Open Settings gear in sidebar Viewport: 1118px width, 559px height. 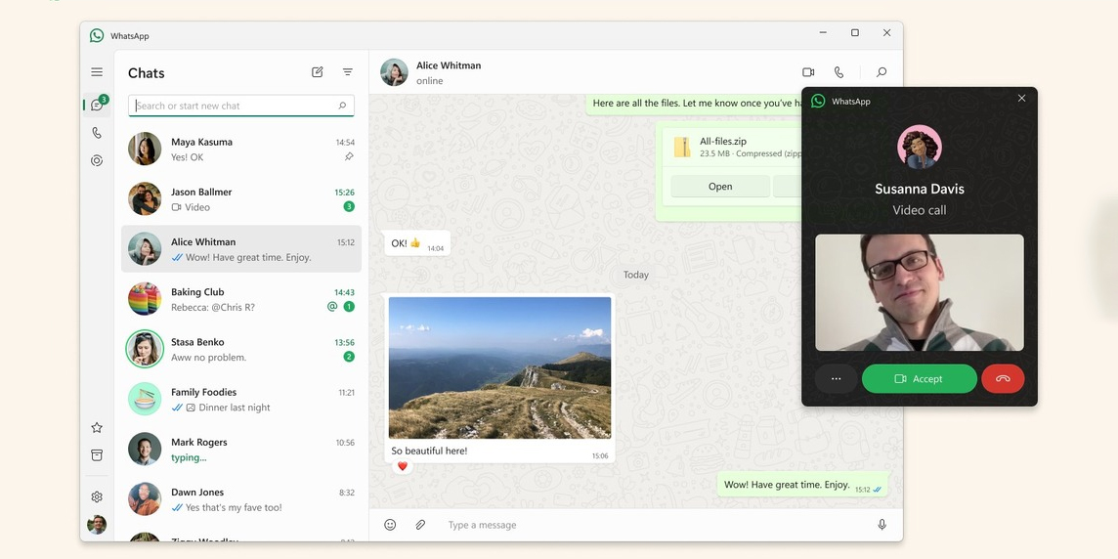[97, 497]
